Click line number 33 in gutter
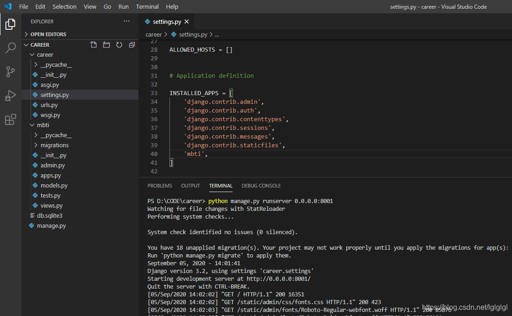Image resolution: width=512 pixels, height=316 pixels. (x=154, y=93)
